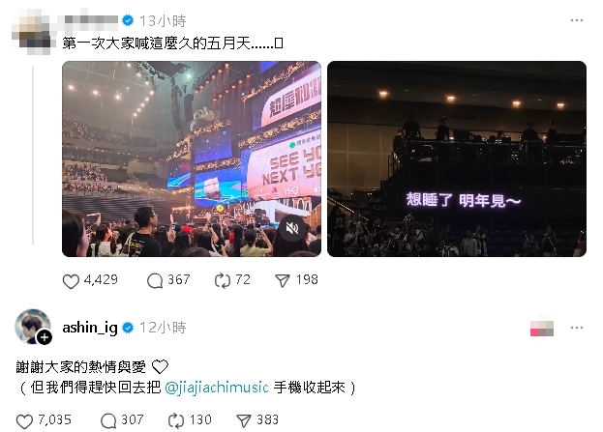Open the 12小時 timestamp on ashin_ig post
The image size is (603, 432).
163,328
